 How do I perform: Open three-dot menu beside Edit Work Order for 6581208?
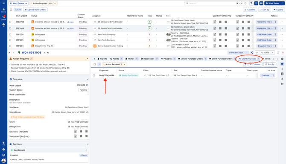(275, 35)
